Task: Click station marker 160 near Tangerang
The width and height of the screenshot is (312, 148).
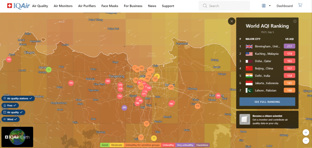Action: click(108, 81)
